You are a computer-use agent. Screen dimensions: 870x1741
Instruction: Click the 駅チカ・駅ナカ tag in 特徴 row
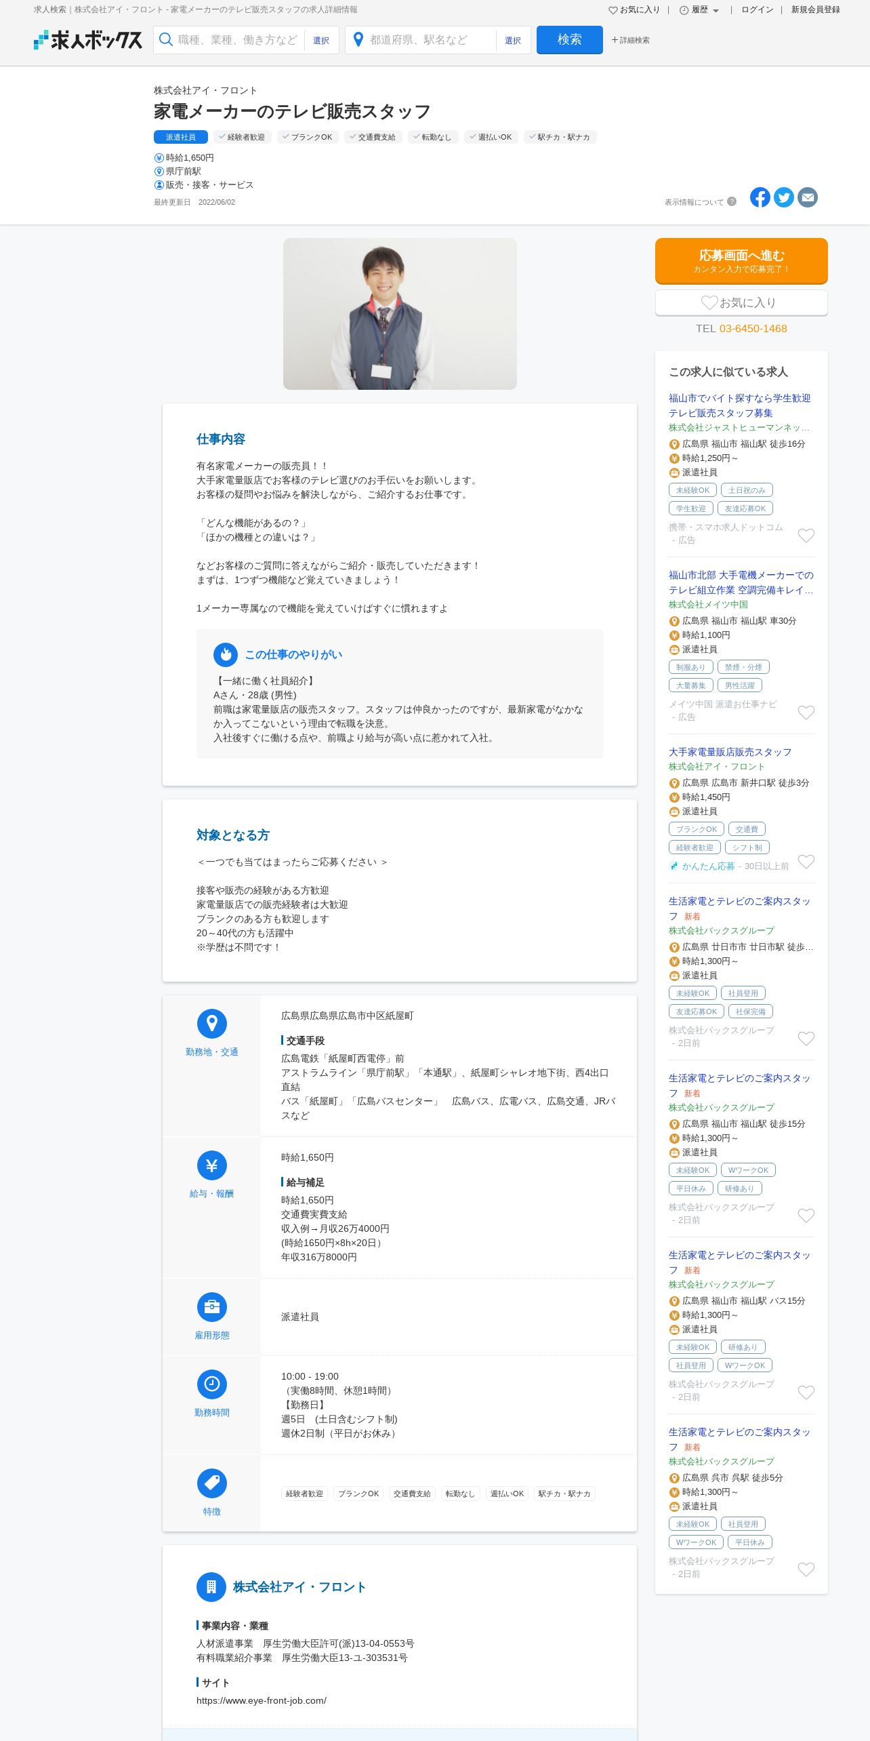[x=564, y=1494]
